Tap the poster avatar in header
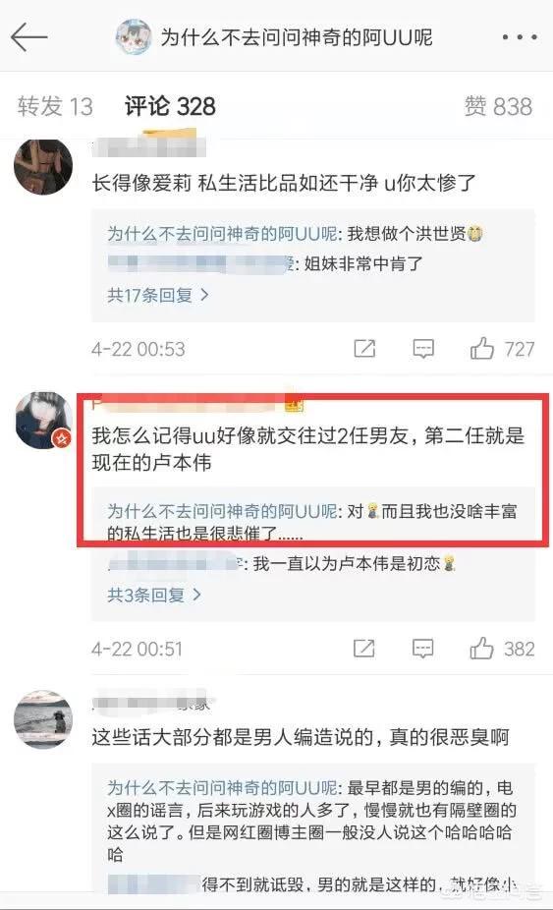 pos(134,37)
